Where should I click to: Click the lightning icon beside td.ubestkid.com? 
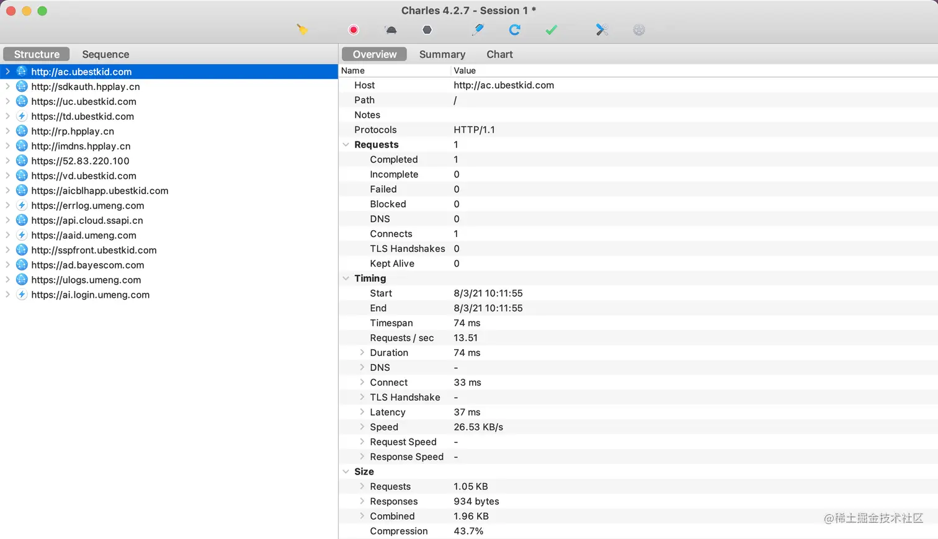click(x=22, y=116)
